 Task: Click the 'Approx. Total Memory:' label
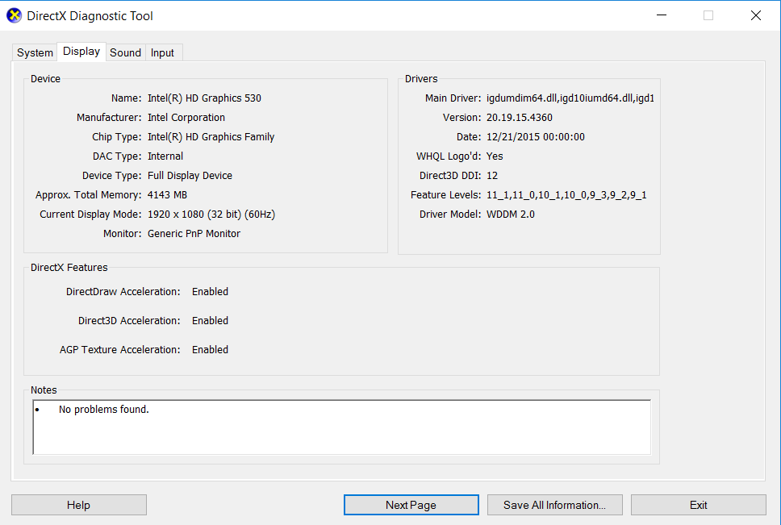pyautogui.click(x=88, y=195)
